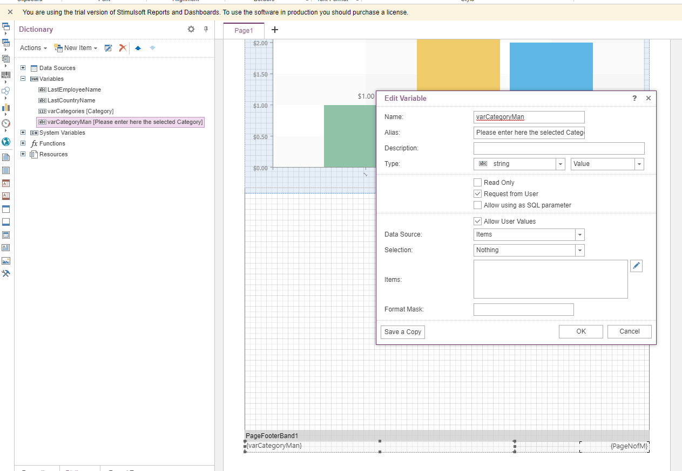The height and width of the screenshot is (471, 682).
Task: Close the Edit Variable dialog
Action: [x=649, y=98]
